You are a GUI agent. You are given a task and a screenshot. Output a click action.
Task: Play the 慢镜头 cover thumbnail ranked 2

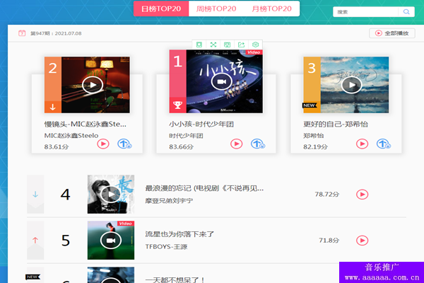pos(95,85)
